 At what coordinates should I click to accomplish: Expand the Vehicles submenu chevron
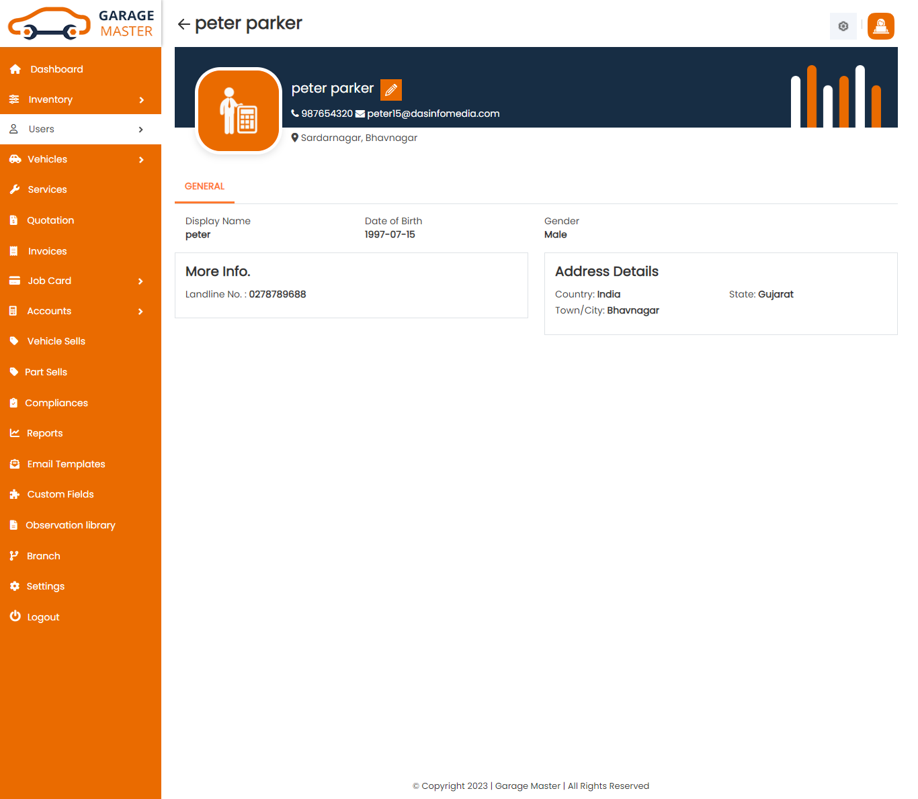pos(141,160)
